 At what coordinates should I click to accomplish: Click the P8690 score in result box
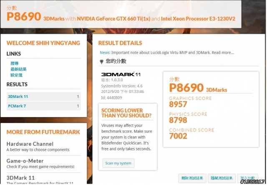(x=186, y=88)
